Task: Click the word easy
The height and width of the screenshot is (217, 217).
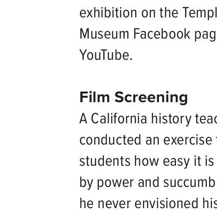Action: pos(177,162)
